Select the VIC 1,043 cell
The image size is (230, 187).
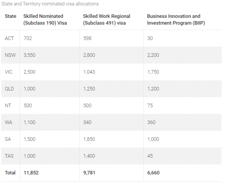click(x=89, y=72)
